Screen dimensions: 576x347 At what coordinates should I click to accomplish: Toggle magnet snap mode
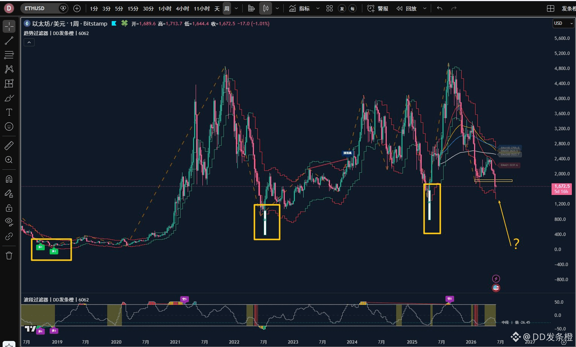coord(9,179)
